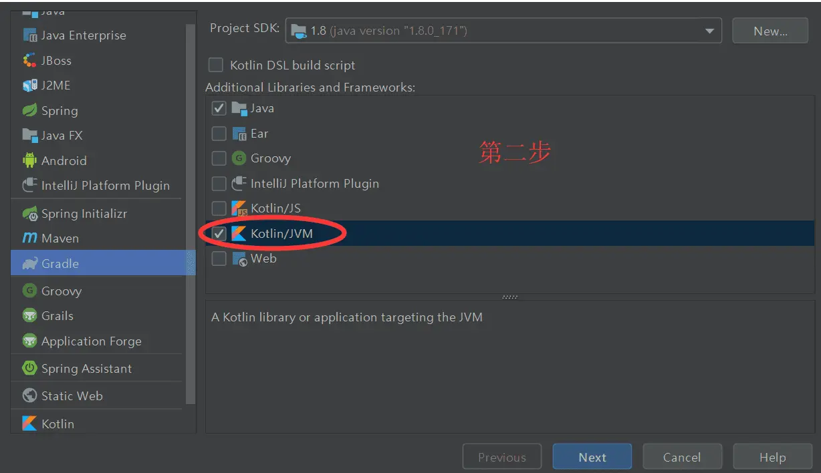
Task: Click the Help button
Action: [x=772, y=457]
